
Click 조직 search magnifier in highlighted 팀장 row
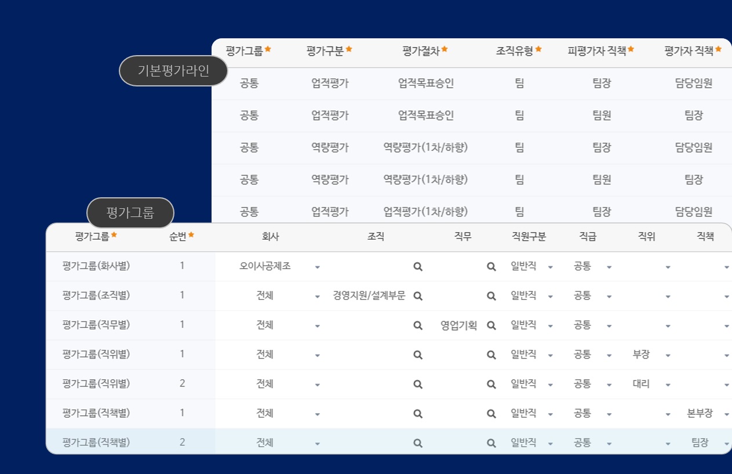(x=417, y=443)
